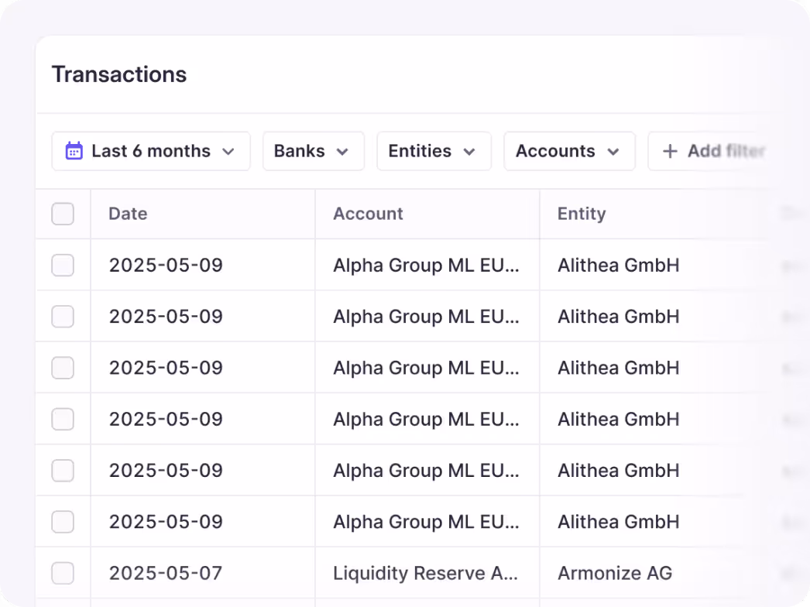Screen dimensions: 810x607
Task: Click the chevron arrow next to Accounts
Action: 613,152
